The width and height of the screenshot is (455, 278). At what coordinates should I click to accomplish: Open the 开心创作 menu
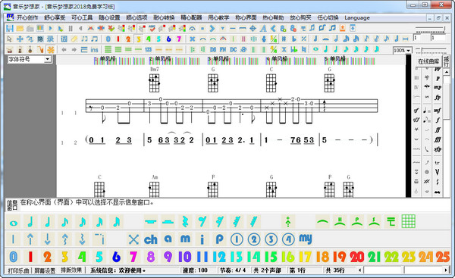pos(27,17)
